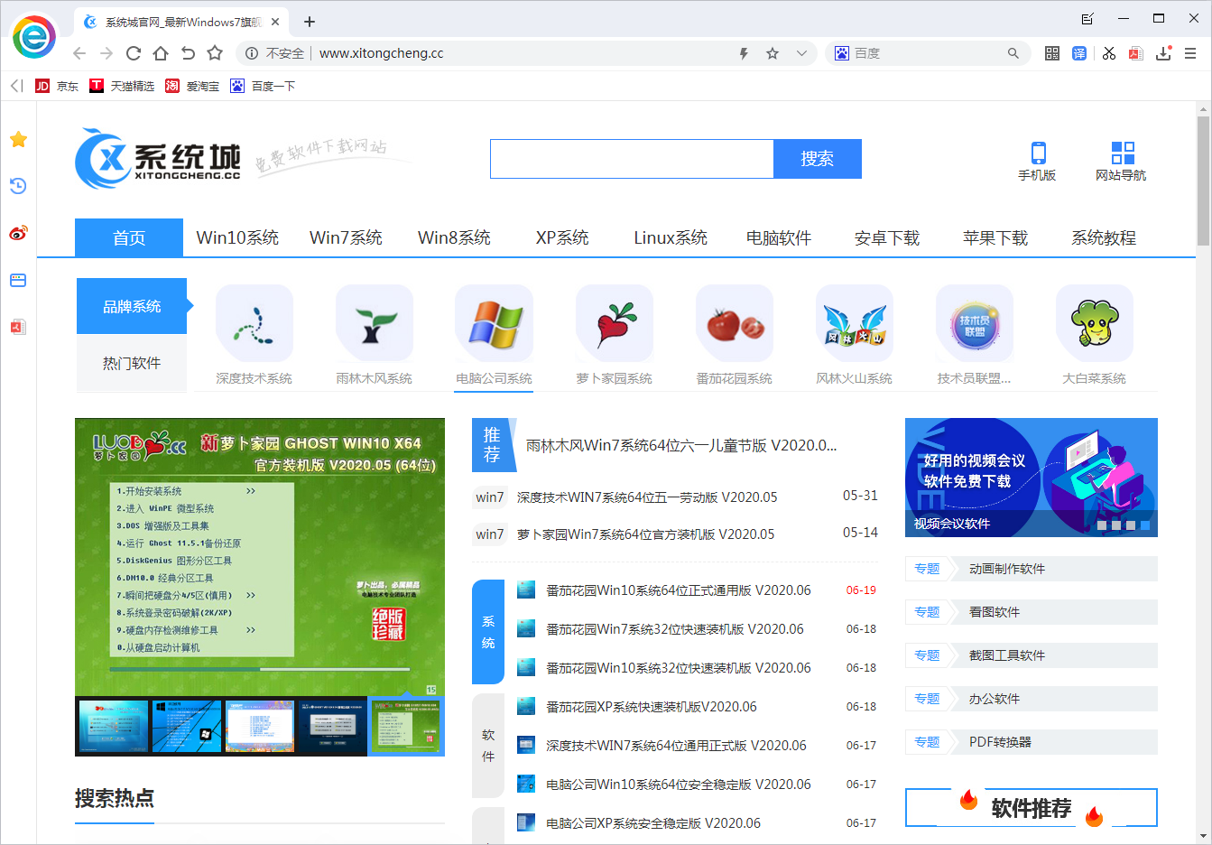
Task: Select the 热门软件 side tab
Action: (x=132, y=363)
